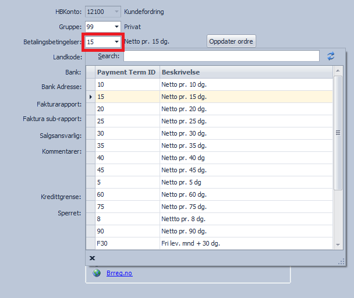Click into the Search input field

click(221, 56)
